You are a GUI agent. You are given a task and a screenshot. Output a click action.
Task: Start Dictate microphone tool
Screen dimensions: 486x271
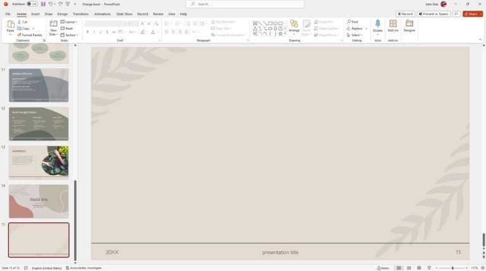(x=378, y=26)
